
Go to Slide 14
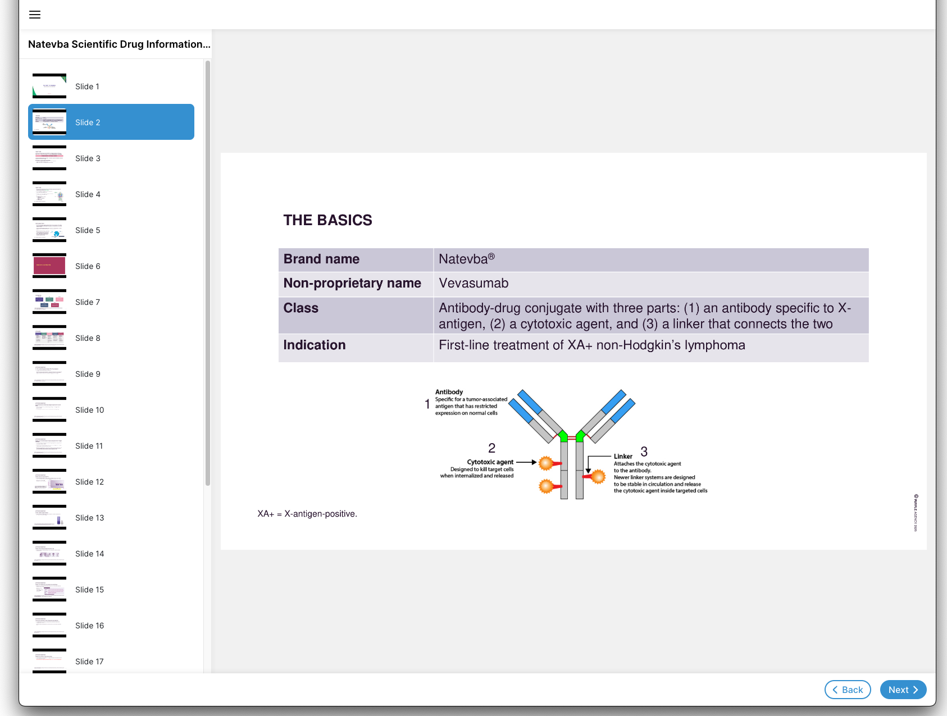pyautogui.click(x=89, y=554)
